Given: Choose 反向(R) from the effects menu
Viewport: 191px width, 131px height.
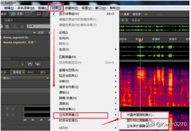Looking at the screenshot, I should [85, 38].
